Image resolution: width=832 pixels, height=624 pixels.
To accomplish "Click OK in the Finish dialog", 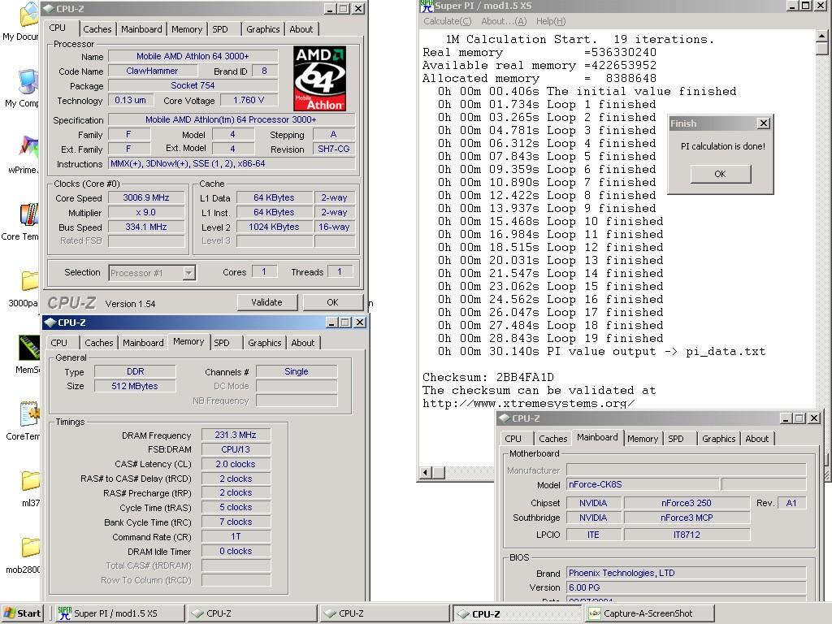I will (x=720, y=174).
